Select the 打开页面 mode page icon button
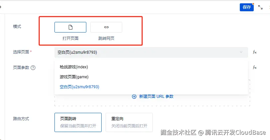270x140 pixels. pos(70,27)
